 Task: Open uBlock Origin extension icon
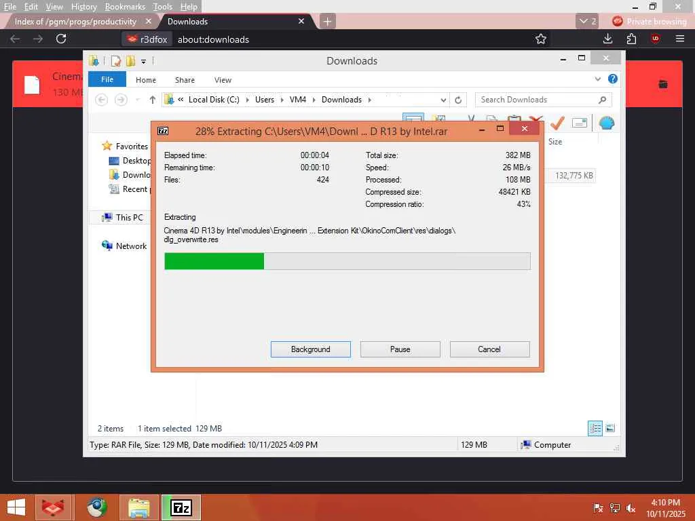point(656,39)
